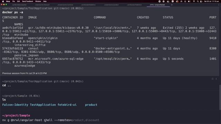Viewport: 221px width, 124px height.
Task: Click container ID 6957ac870752
Action: (x=12, y=59)
